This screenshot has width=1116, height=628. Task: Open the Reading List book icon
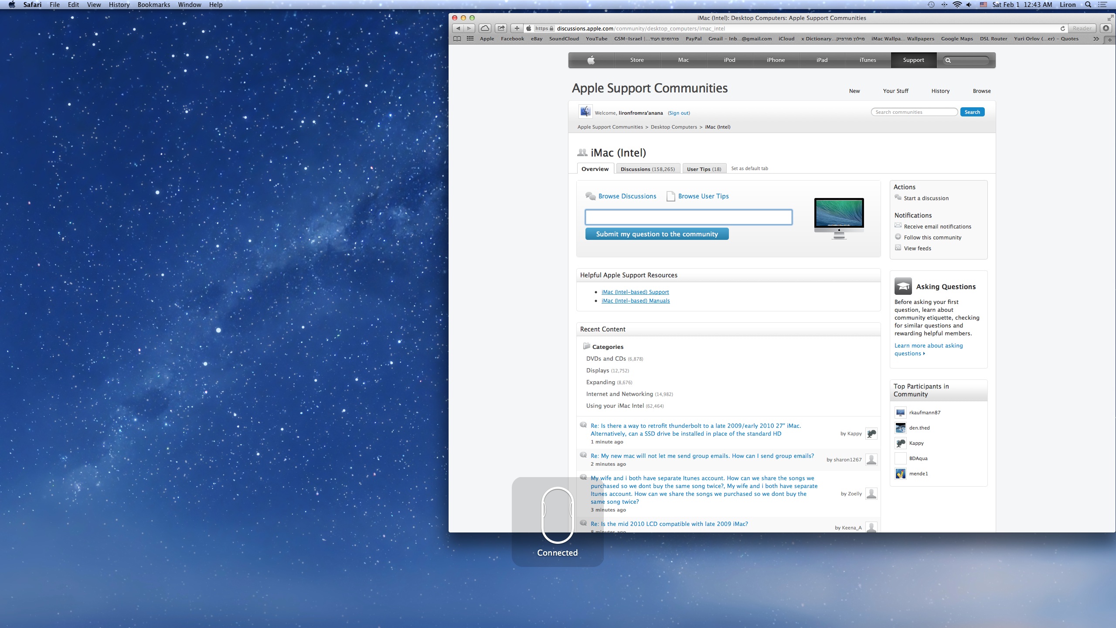pyautogui.click(x=457, y=39)
